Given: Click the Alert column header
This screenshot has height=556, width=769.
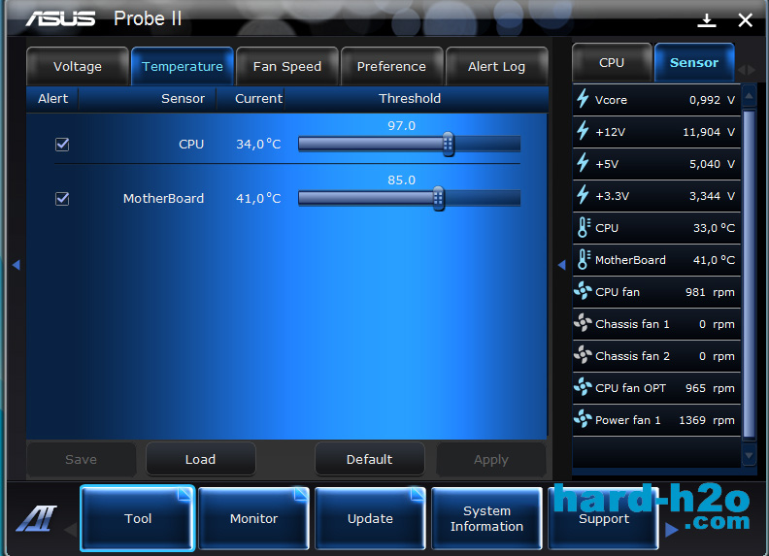Looking at the screenshot, I should 53,99.
